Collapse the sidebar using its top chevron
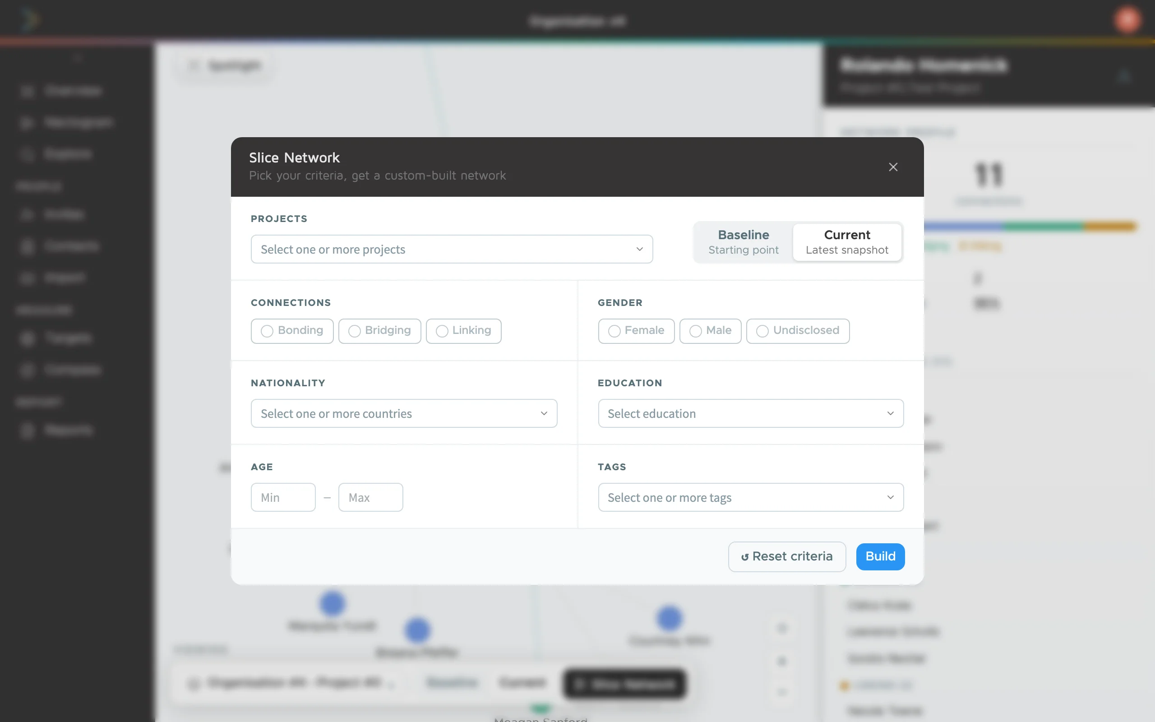This screenshot has width=1155, height=722. pos(78,58)
